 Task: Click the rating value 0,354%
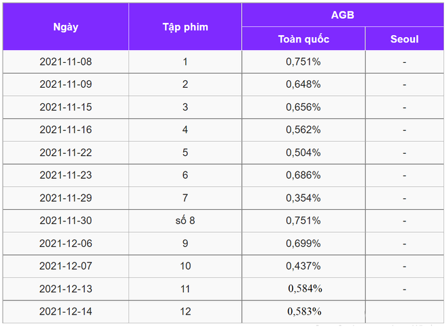(x=303, y=198)
